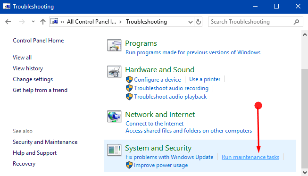Image resolution: width=308 pixels, height=176 pixels.
Task: Open Recovery from See also
Action: tap(24, 164)
